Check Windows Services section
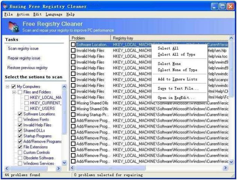 20,163
